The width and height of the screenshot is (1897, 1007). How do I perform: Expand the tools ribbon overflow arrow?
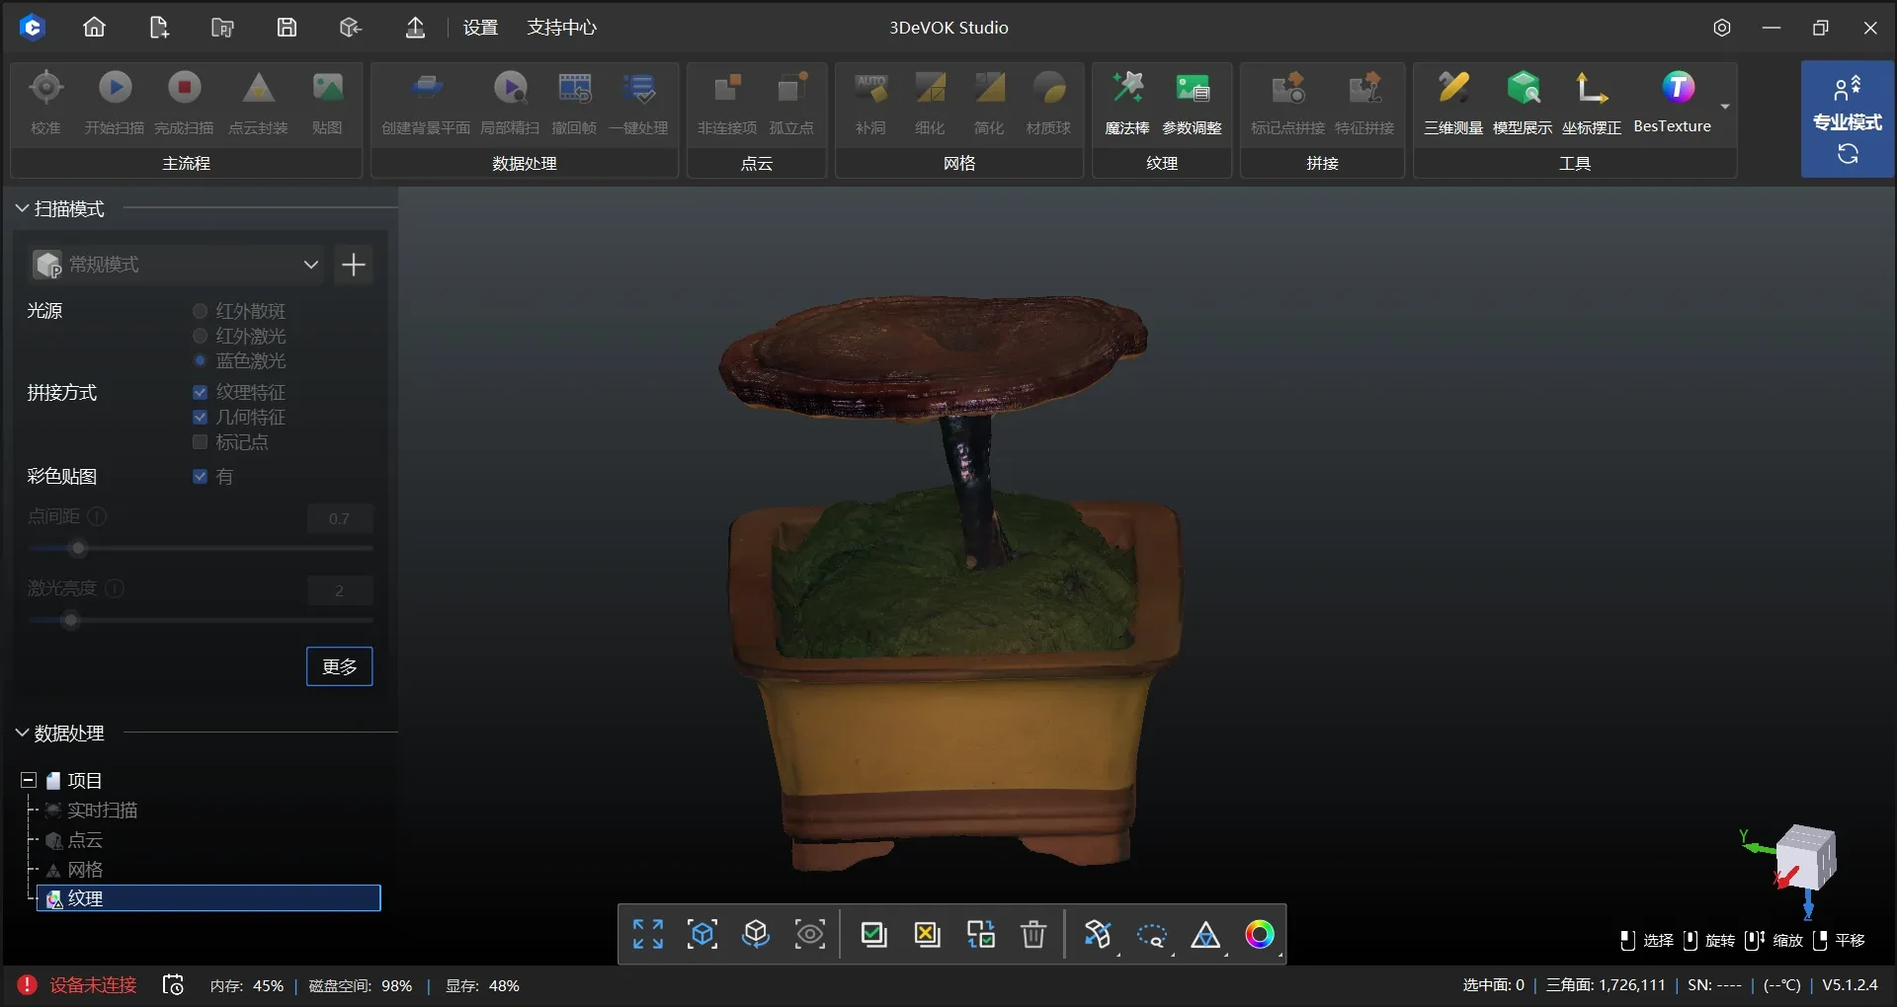tap(1725, 107)
